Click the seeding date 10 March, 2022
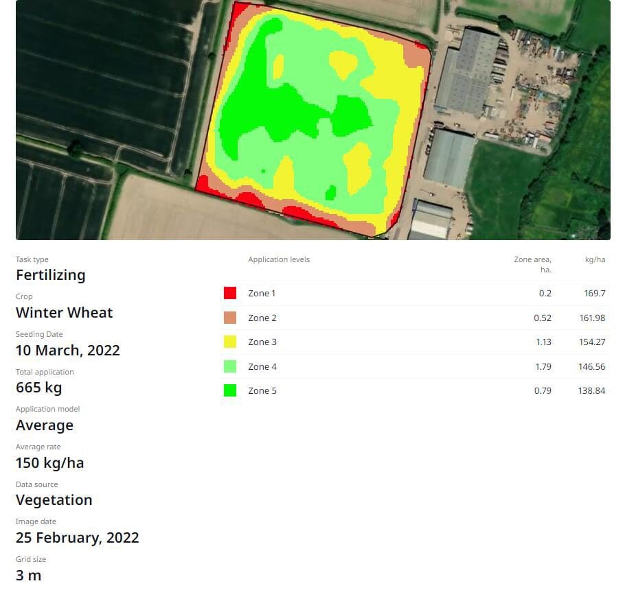The image size is (625, 590). (x=68, y=351)
